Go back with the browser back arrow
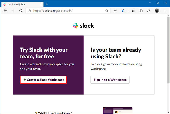 [x=5, y=11]
